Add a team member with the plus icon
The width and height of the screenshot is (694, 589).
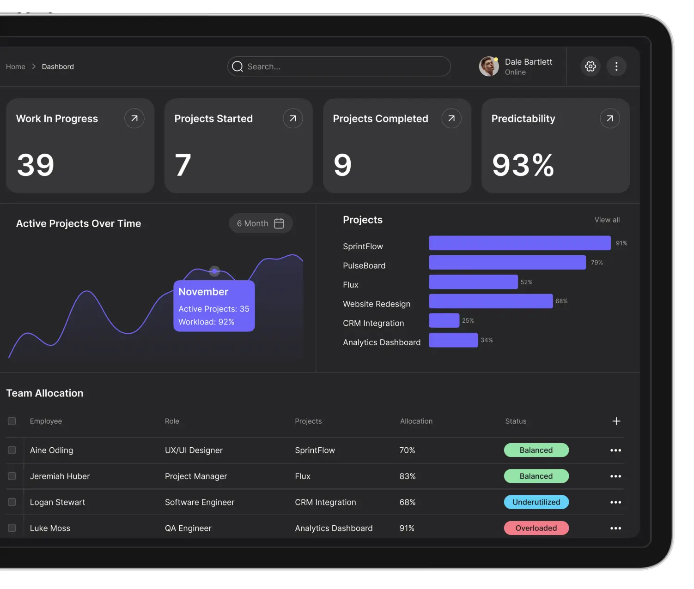(616, 421)
